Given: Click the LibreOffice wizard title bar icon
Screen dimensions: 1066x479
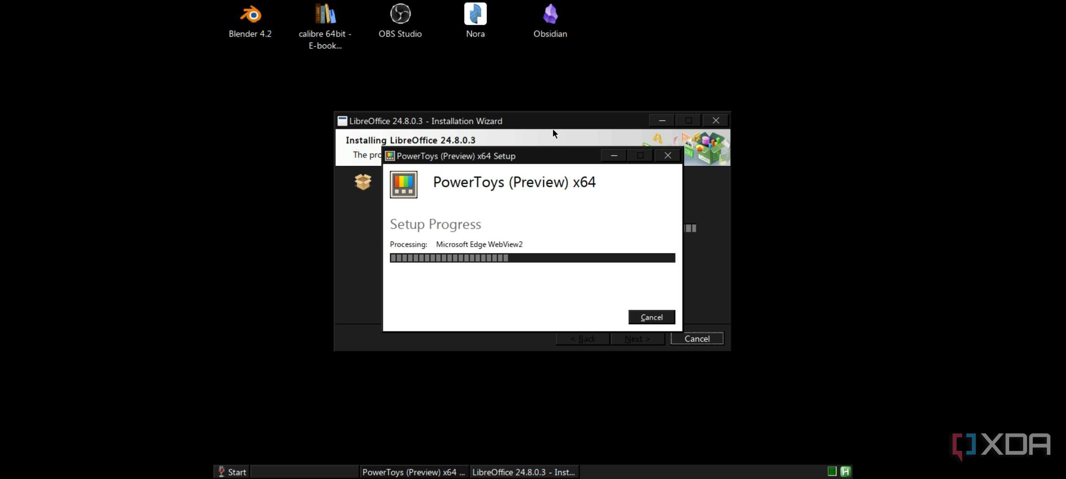Looking at the screenshot, I should pyautogui.click(x=342, y=121).
